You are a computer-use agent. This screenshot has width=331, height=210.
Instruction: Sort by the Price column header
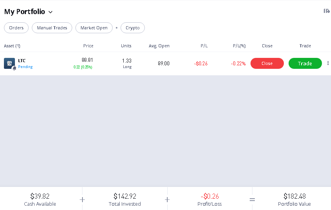[x=88, y=46]
